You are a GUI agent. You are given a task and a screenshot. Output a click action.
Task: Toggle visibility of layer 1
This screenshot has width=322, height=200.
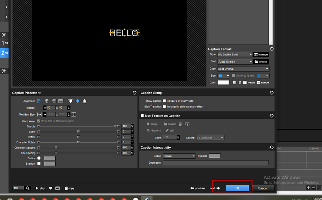(x=7, y=43)
